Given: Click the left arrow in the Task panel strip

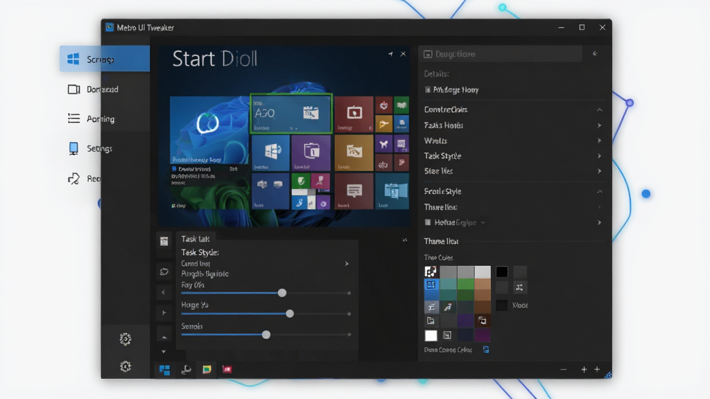Looking at the screenshot, I should click(164, 293).
